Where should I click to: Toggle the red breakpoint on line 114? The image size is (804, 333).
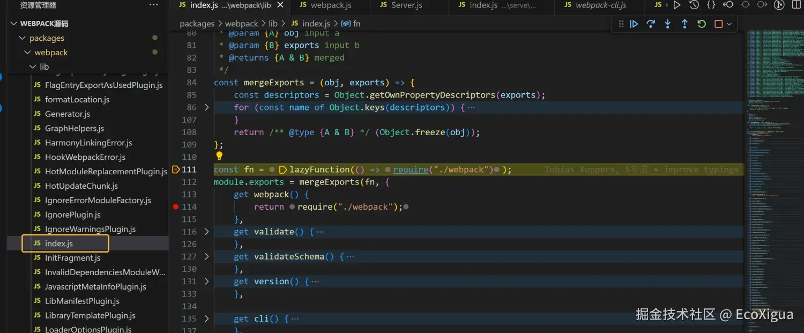[x=175, y=207]
